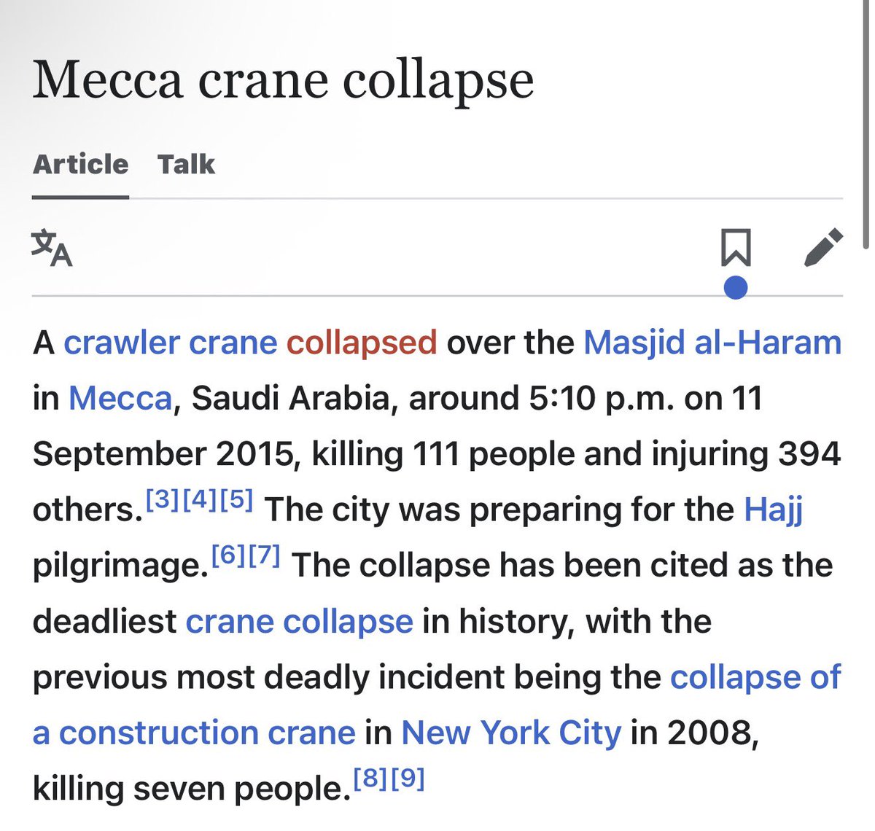Screen dimensions: 875x831
Task: Follow the red collapsed link
Action: point(362,343)
